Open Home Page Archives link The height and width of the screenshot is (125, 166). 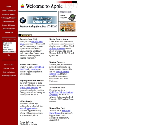[9, 76]
